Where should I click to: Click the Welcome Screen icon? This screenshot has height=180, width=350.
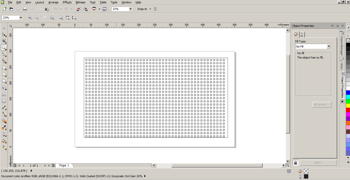click(105, 9)
